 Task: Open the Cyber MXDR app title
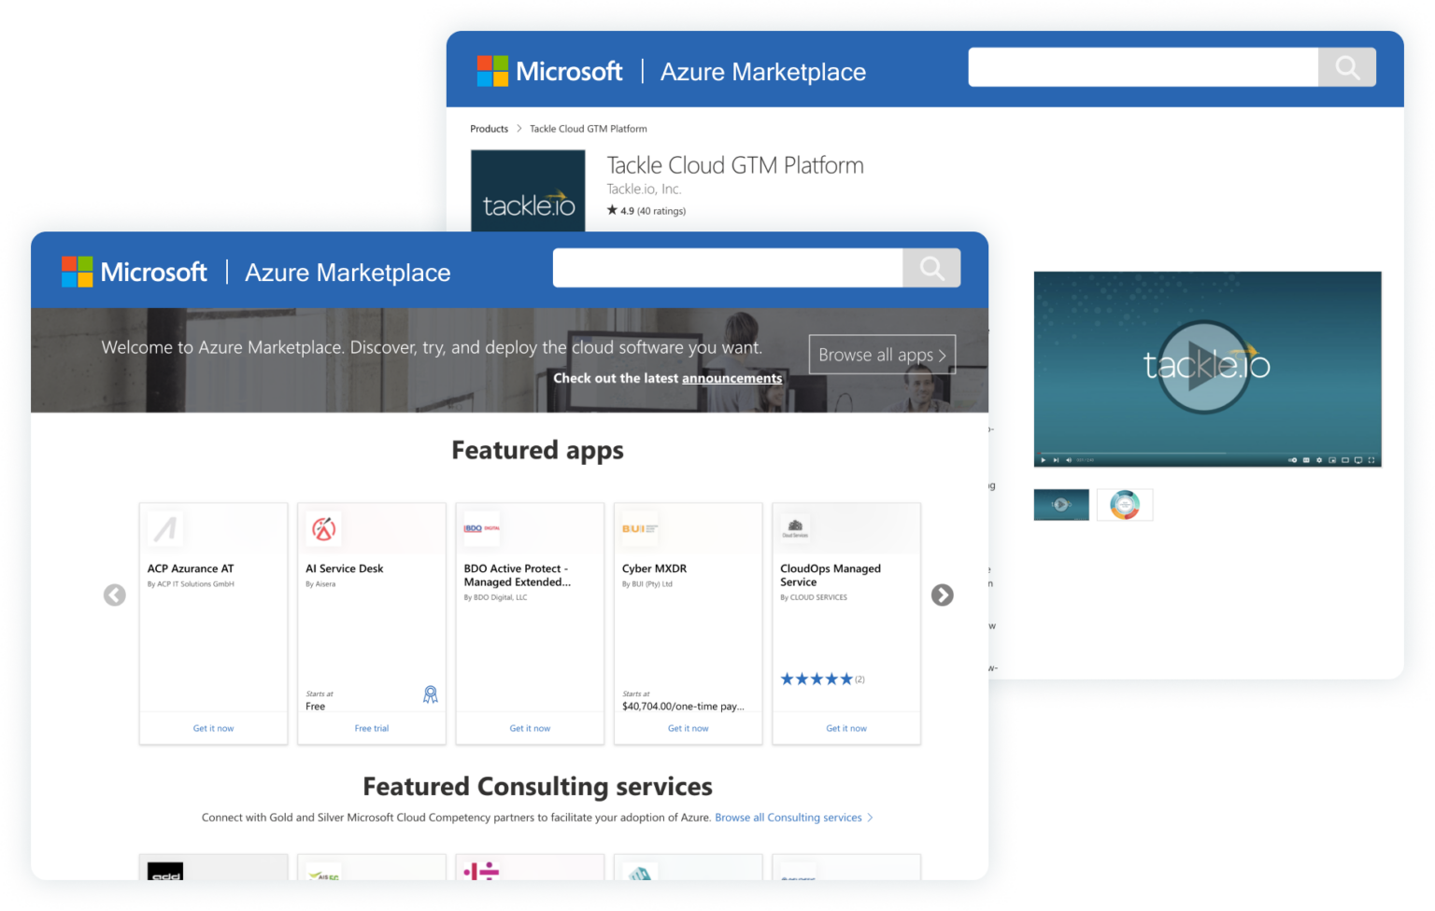pyautogui.click(x=654, y=568)
